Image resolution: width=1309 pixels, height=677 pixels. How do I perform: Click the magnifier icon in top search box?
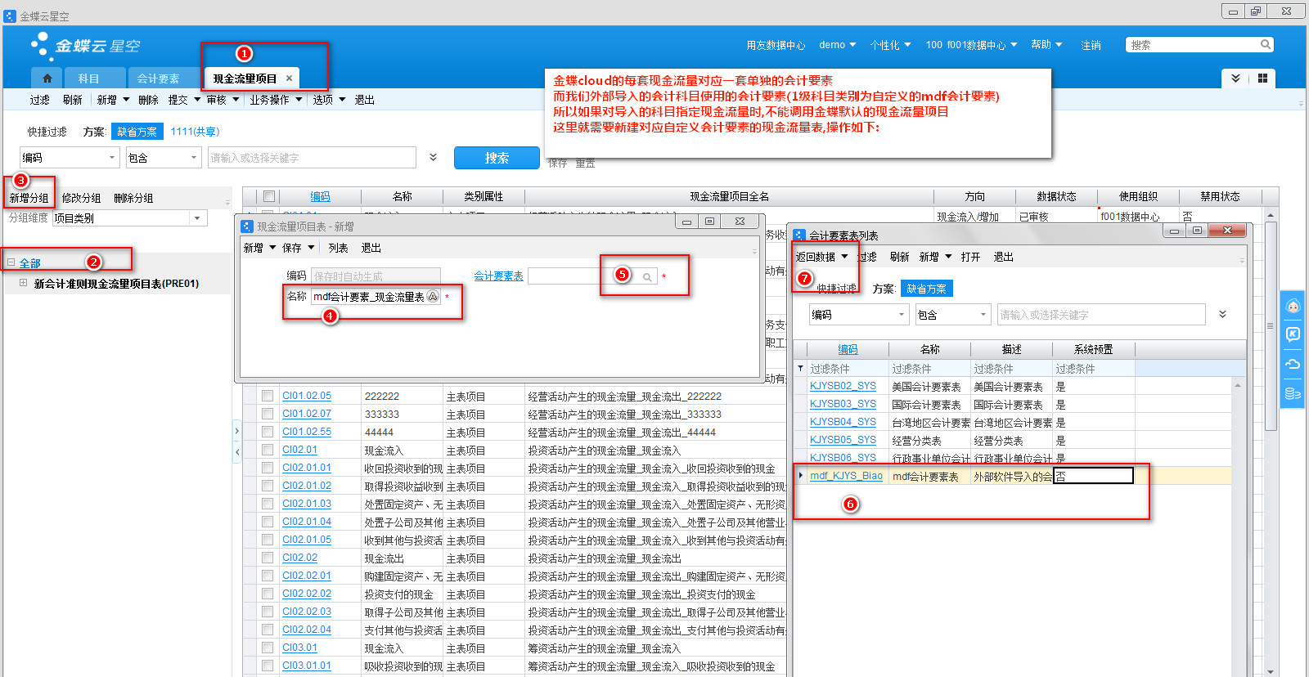click(x=1265, y=45)
